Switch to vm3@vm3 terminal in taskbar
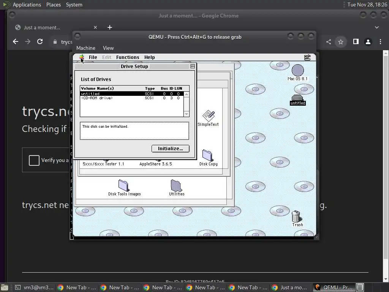 click(x=34, y=287)
